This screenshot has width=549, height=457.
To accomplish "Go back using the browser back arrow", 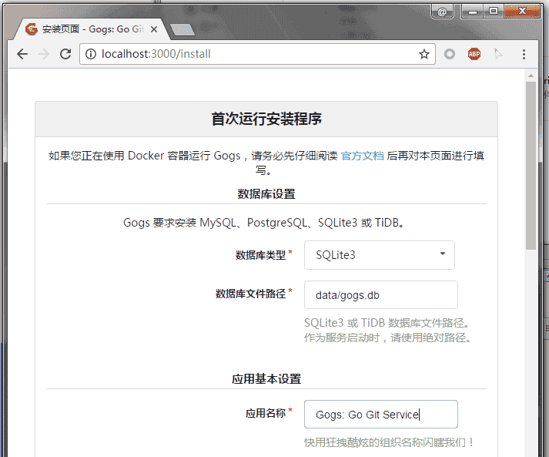I will coord(22,54).
